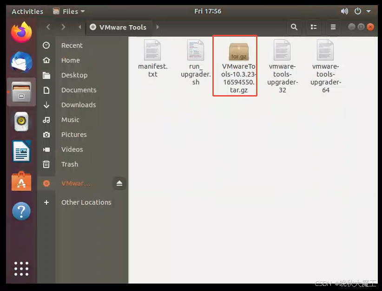Open Other Locations in sidebar
Image resolution: width=382 pixels, height=291 pixels.
[86, 202]
